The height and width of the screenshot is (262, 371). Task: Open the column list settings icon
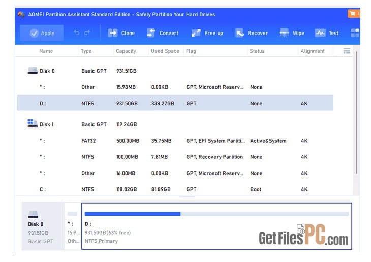pos(347,51)
